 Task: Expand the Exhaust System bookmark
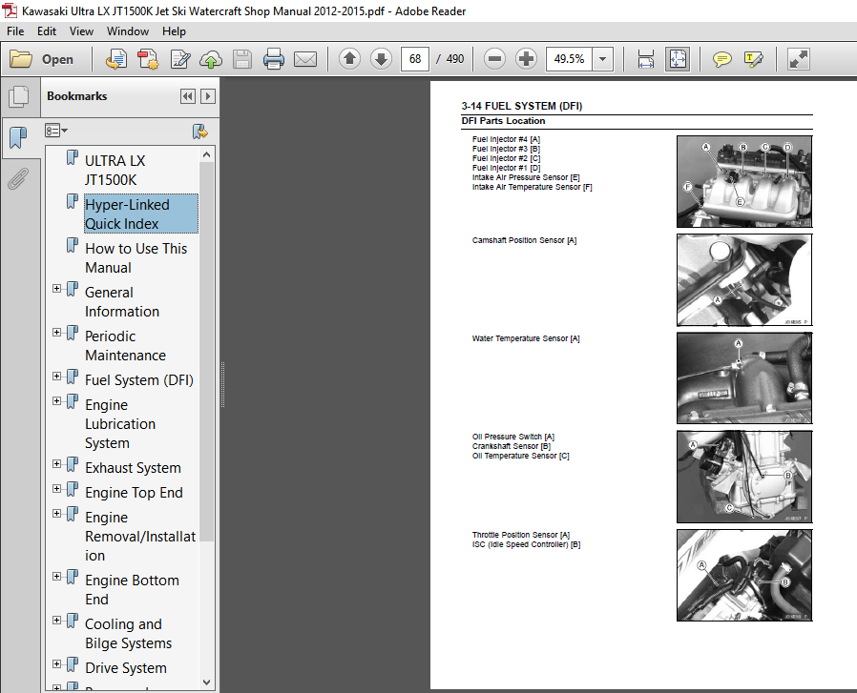pyautogui.click(x=57, y=463)
